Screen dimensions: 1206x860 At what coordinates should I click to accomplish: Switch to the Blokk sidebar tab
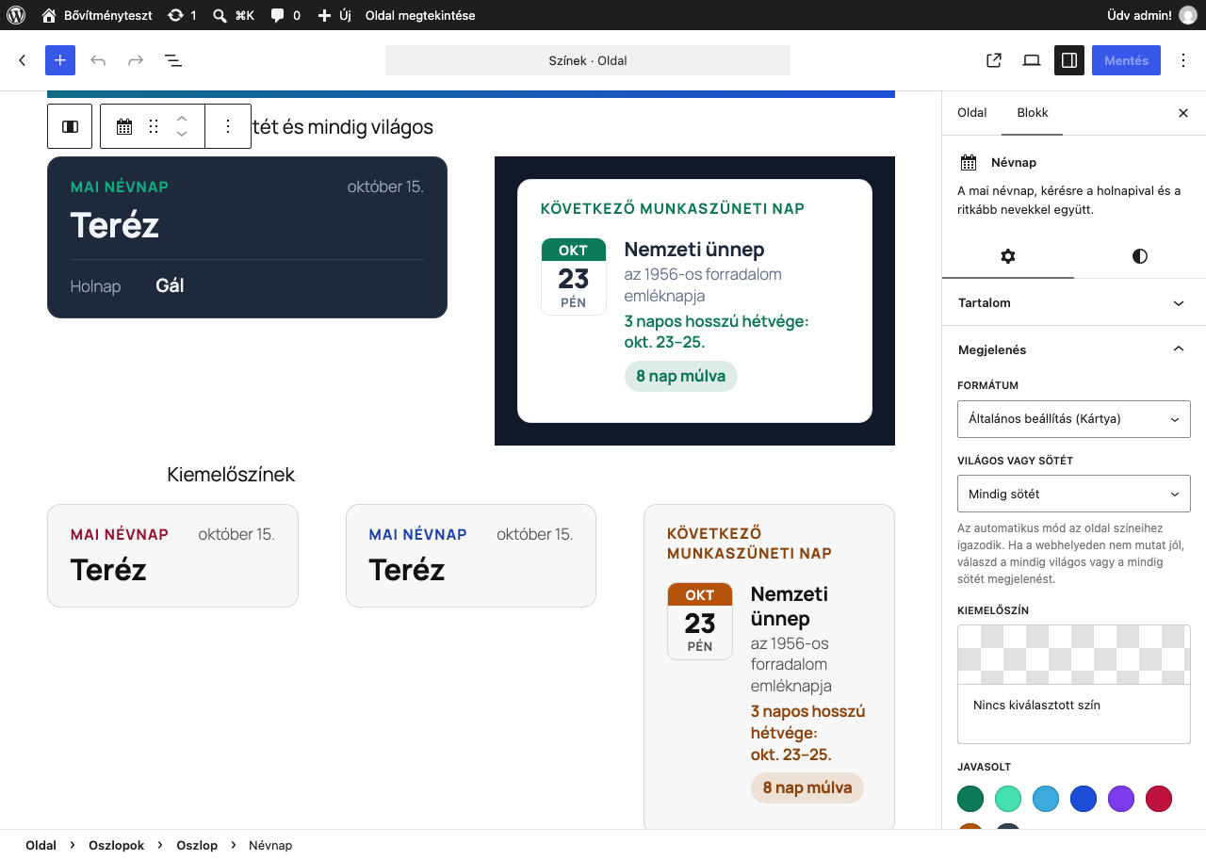click(x=1033, y=113)
